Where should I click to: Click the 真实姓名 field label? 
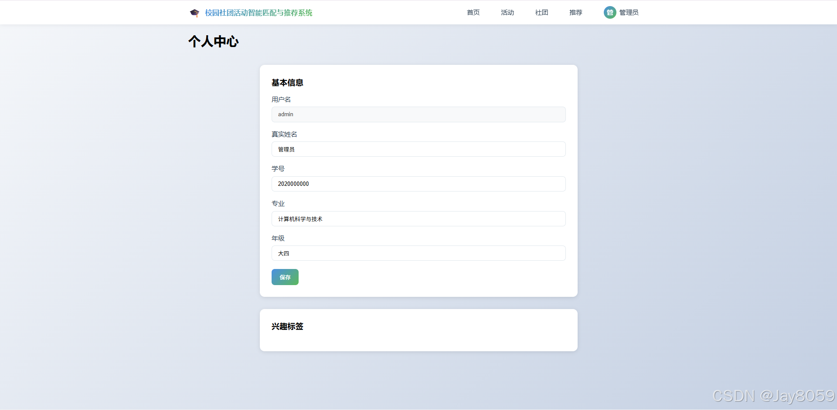(x=284, y=134)
